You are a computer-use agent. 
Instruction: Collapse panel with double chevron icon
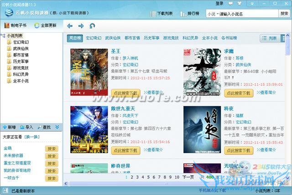(x=57, y=127)
